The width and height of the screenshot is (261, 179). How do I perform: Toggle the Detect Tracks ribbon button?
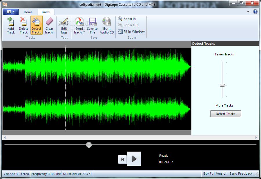(37, 25)
